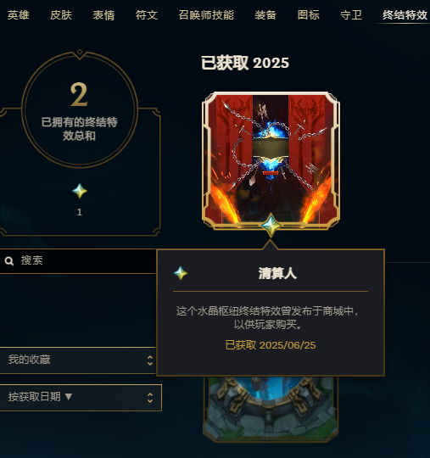The image size is (430, 458).
Task: Open the 英雄 tab
Action: point(18,15)
